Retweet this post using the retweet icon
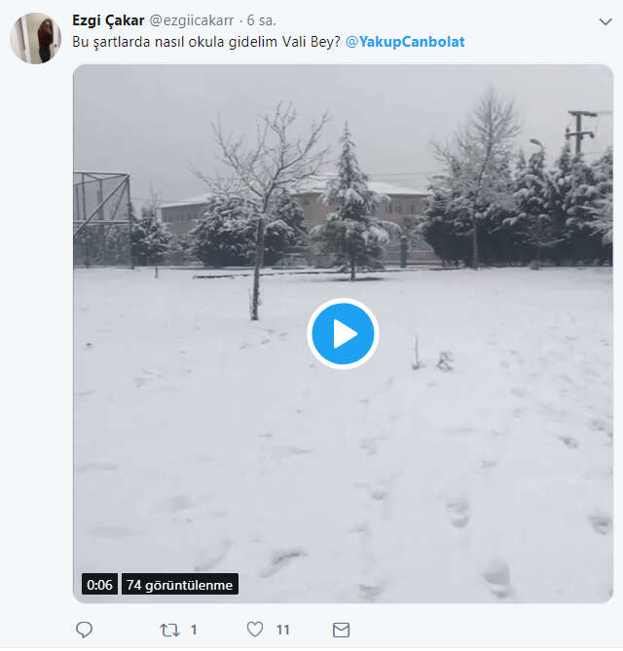623x651 pixels. coord(170,630)
